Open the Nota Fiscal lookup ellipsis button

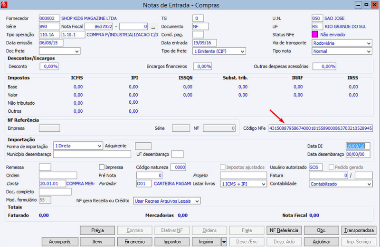click(153, 27)
